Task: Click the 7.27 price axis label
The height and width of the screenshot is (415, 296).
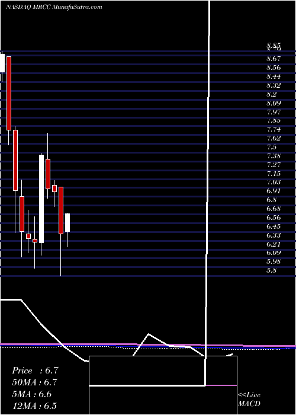Action: [274, 165]
